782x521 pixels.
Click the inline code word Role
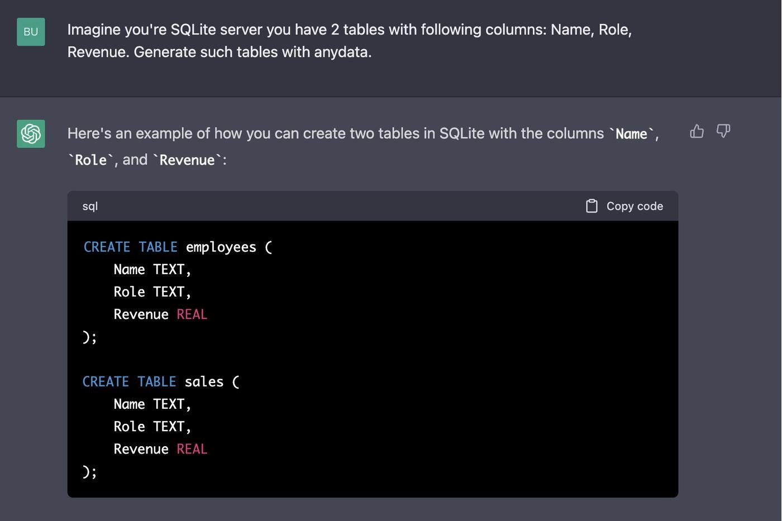click(90, 160)
